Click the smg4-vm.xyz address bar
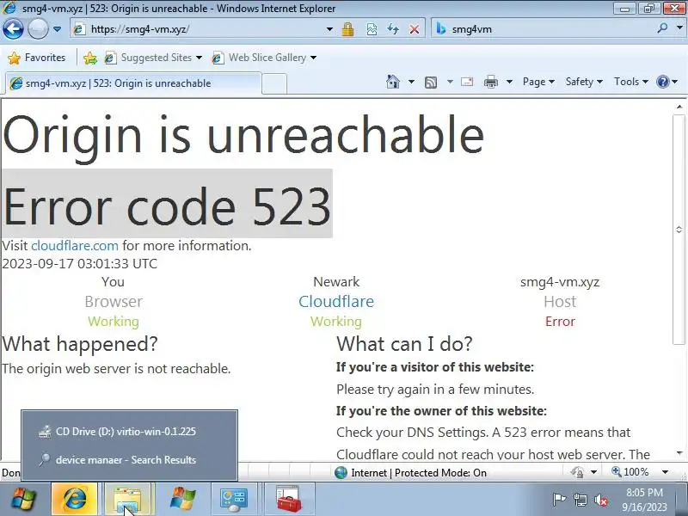Screen dimensions: 688x516 click(198, 29)
